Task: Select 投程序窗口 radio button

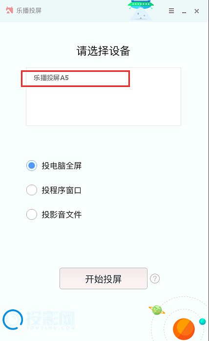Action: [x=32, y=190]
